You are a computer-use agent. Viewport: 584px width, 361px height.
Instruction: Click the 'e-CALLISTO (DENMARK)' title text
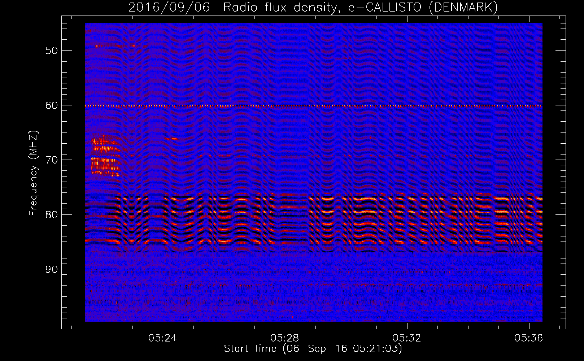point(423,8)
